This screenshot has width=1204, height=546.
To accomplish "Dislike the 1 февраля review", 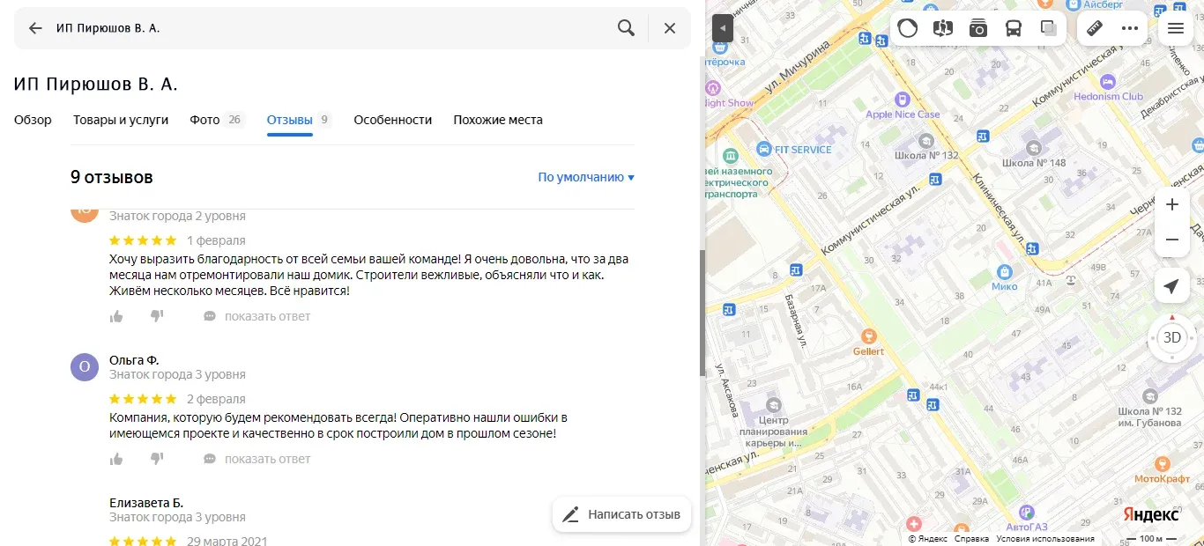I will (157, 316).
